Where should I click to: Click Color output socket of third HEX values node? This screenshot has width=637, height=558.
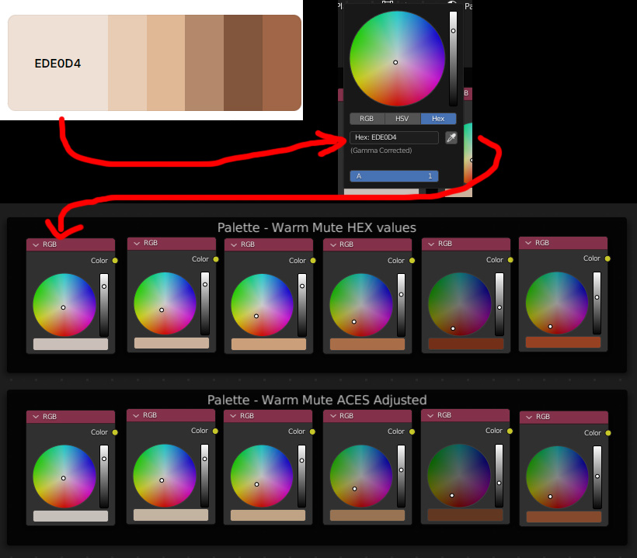coord(313,261)
